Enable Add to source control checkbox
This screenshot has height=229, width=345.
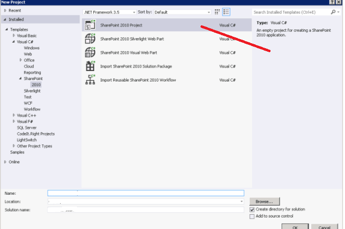tap(252, 216)
